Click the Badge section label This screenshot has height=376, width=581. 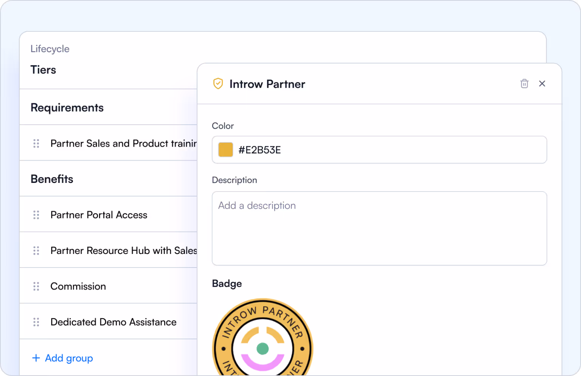[x=227, y=283]
